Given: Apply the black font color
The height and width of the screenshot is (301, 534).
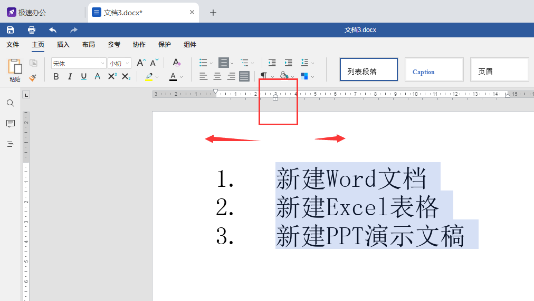Looking at the screenshot, I should [x=173, y=77].
